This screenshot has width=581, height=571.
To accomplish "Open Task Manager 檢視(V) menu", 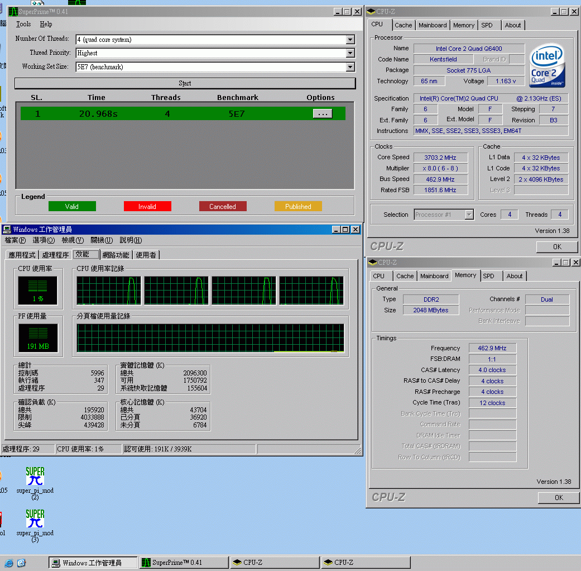I will pyautogui.click(x=73, y=240).
